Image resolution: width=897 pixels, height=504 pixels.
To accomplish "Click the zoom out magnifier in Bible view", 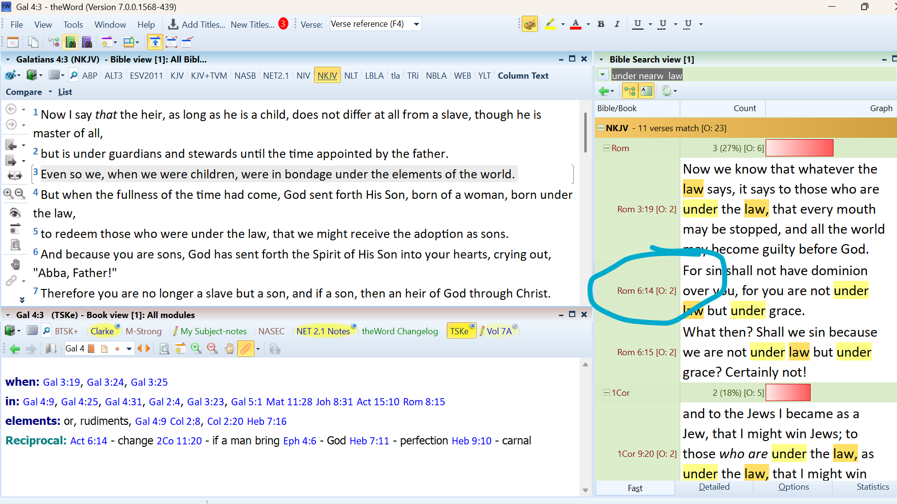I will pyautogui.click(x=20, y=193).
